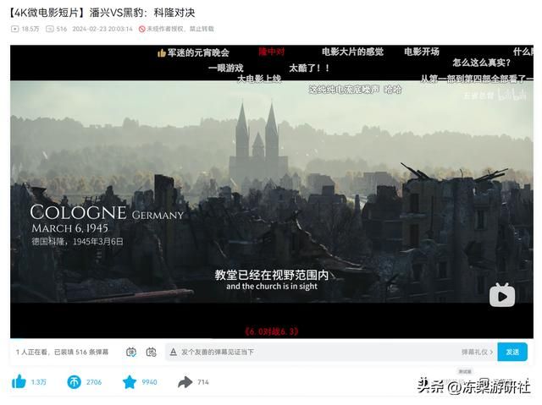Click the star favorite icon
The width and height of the screenshot is (542, 405).
pyautogui.click(x=130, y=382)
